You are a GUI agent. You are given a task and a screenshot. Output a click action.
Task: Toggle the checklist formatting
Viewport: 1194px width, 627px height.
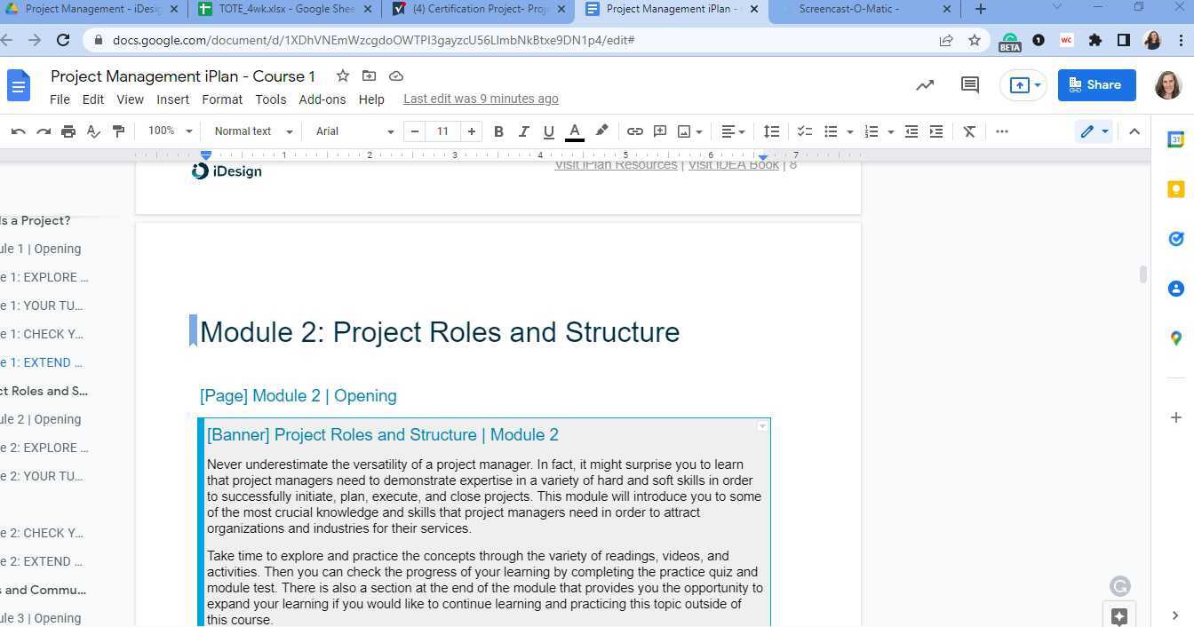click(805, 131)
